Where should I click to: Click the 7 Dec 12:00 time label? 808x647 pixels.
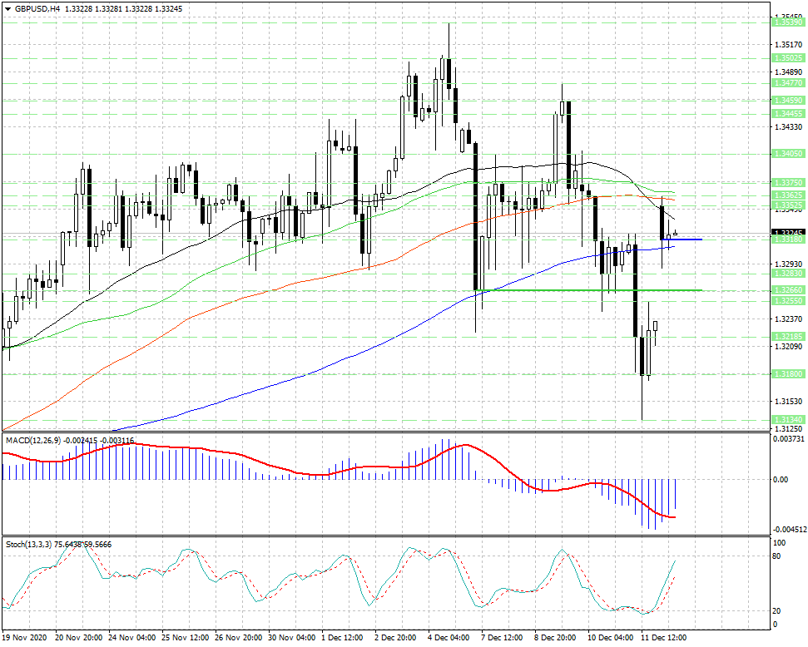pyautogui.click(x=503, y=638)
